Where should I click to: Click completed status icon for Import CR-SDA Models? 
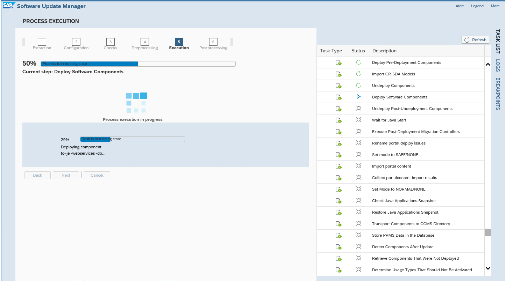[358, 74]
